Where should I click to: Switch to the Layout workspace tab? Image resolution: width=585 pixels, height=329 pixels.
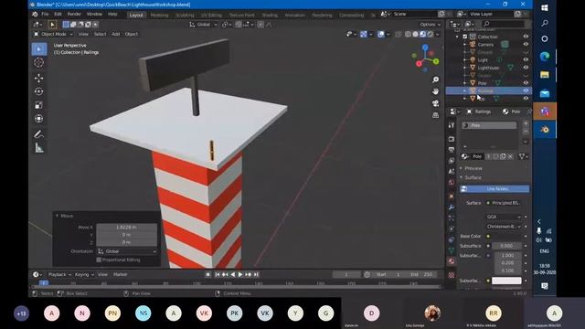(x=136, y=15)
